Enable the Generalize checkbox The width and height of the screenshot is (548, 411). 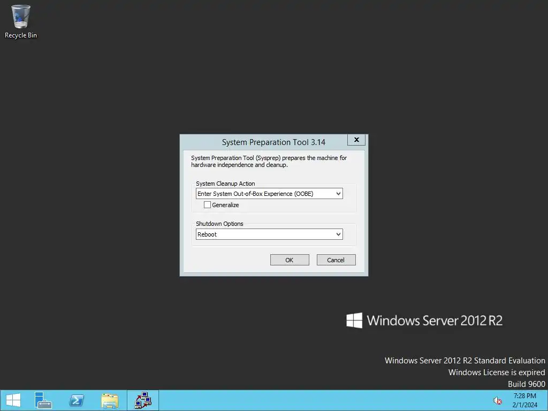point(207,205)
